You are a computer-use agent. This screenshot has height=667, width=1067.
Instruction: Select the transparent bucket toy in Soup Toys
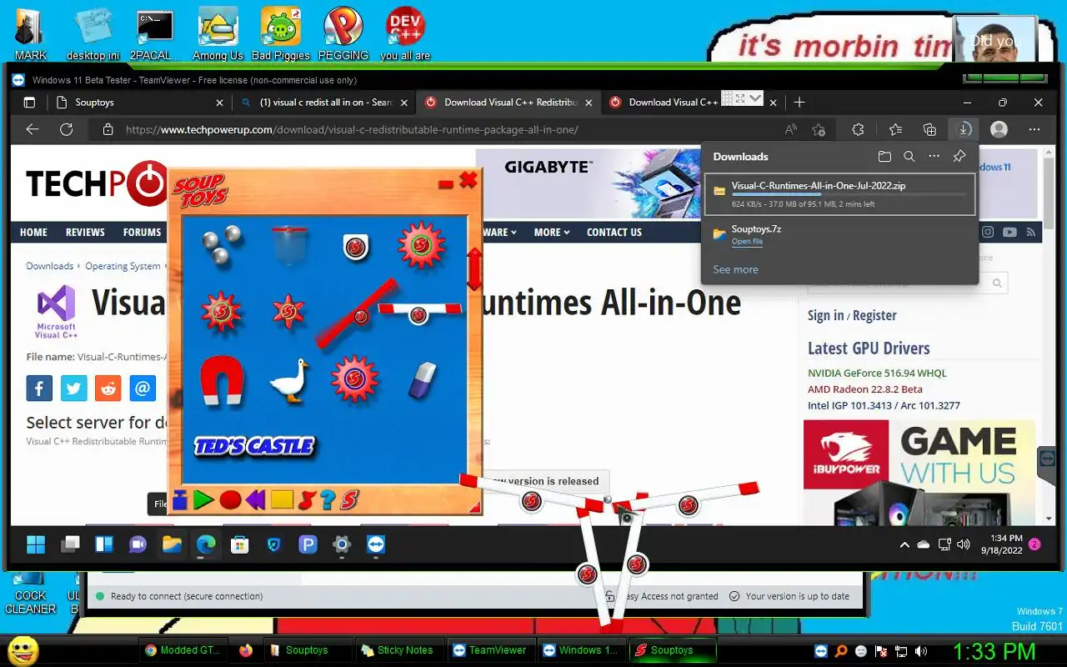point(289,244)
